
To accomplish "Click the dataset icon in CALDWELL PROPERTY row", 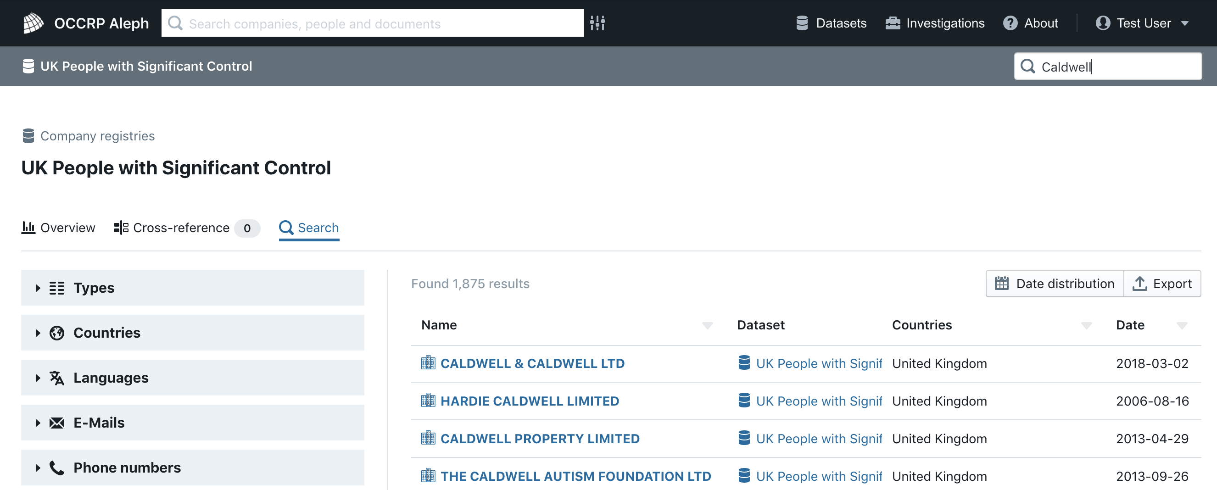I will (744, 438).
